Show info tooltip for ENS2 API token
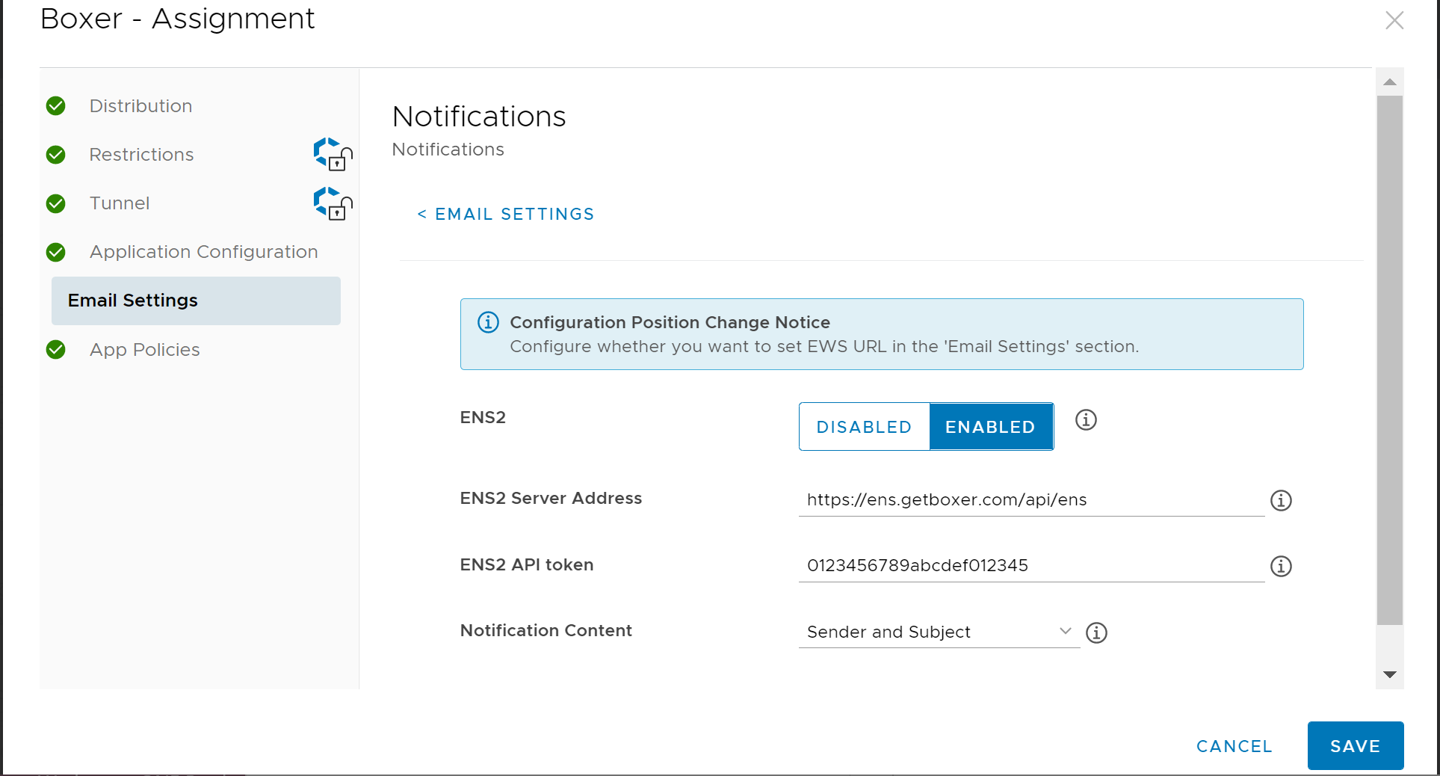The height and width of the screenshot is (776, 1440). pyautogui.click(x=1281, y=566)
